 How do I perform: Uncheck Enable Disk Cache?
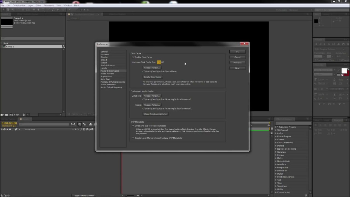point(133,57)
